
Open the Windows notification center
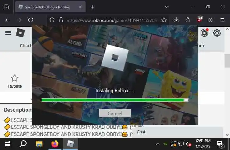(x=220, y=144)
